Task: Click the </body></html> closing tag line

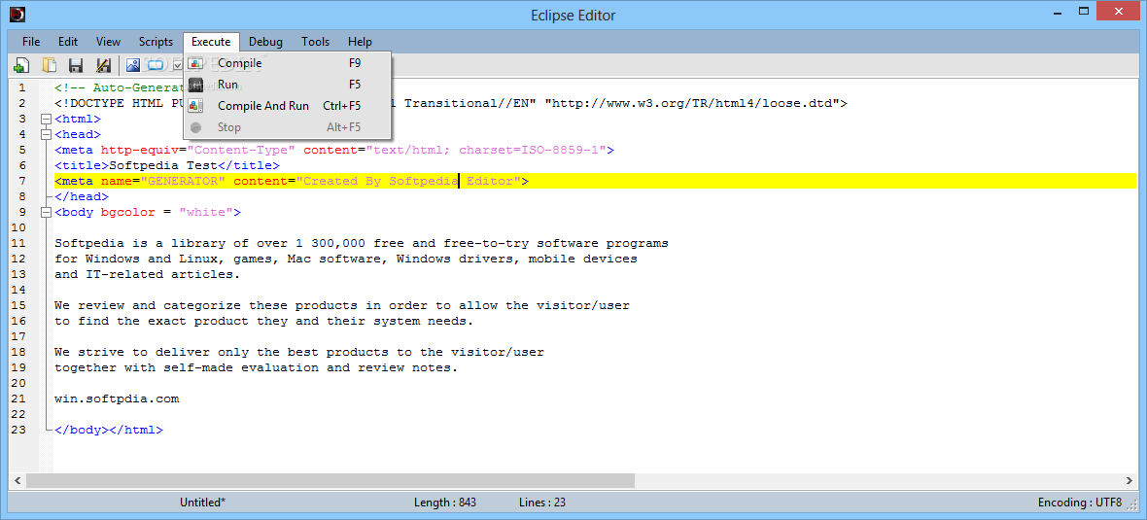Action: pyautogui.click(x=109, y=430)
